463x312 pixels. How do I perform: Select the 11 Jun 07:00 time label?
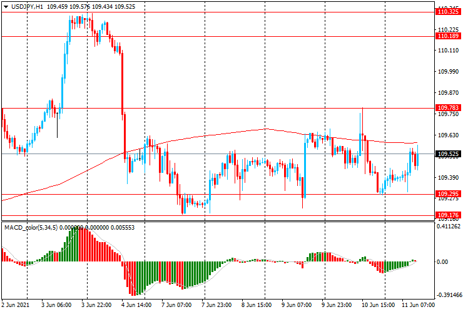coord(418,305)
